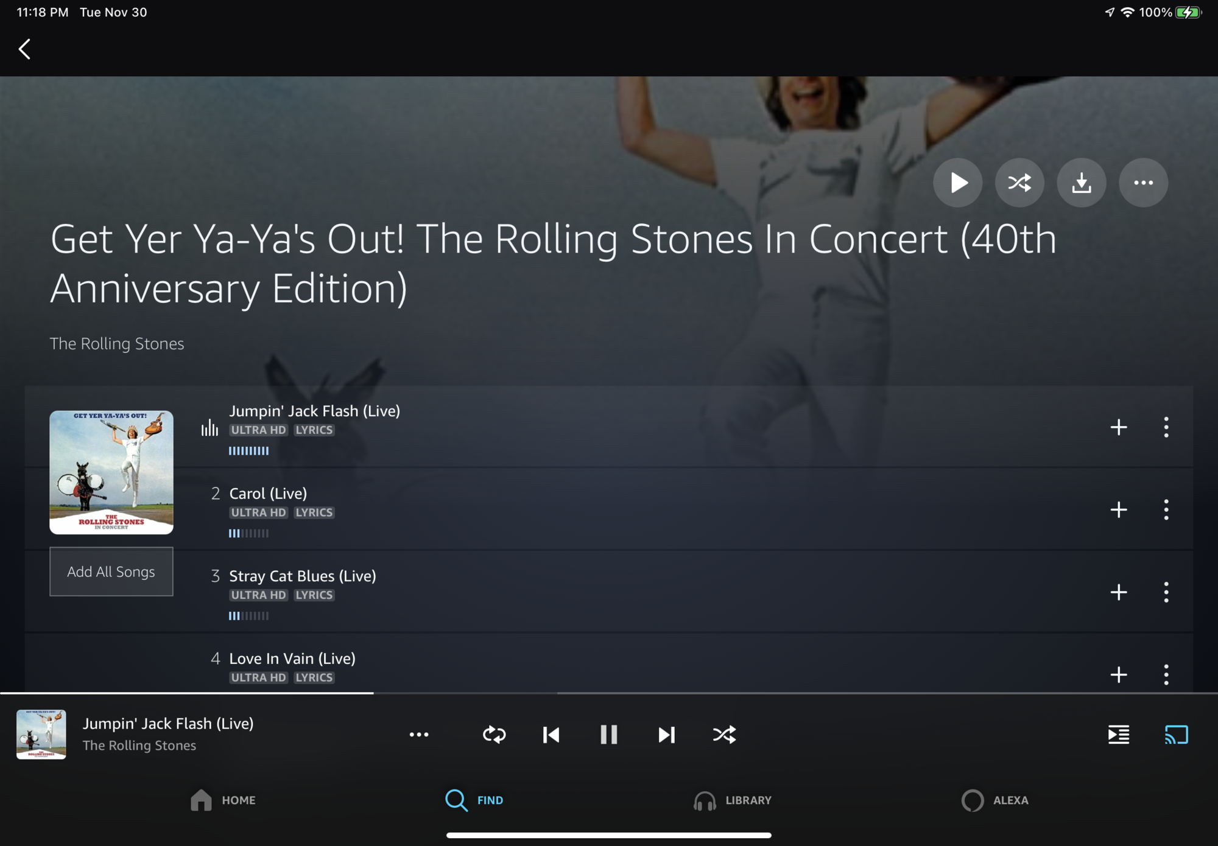Go back with the top-left arrow

(x=25, y=49)
